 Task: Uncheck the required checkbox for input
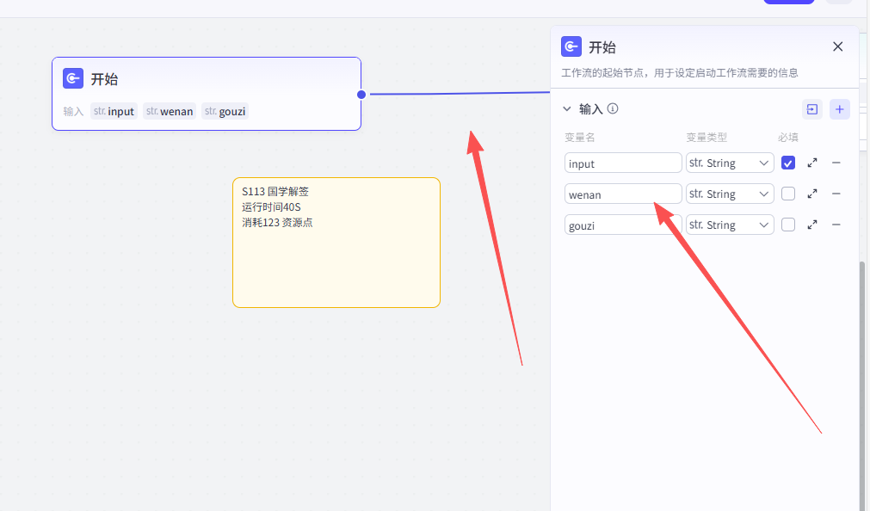[788, 163]
